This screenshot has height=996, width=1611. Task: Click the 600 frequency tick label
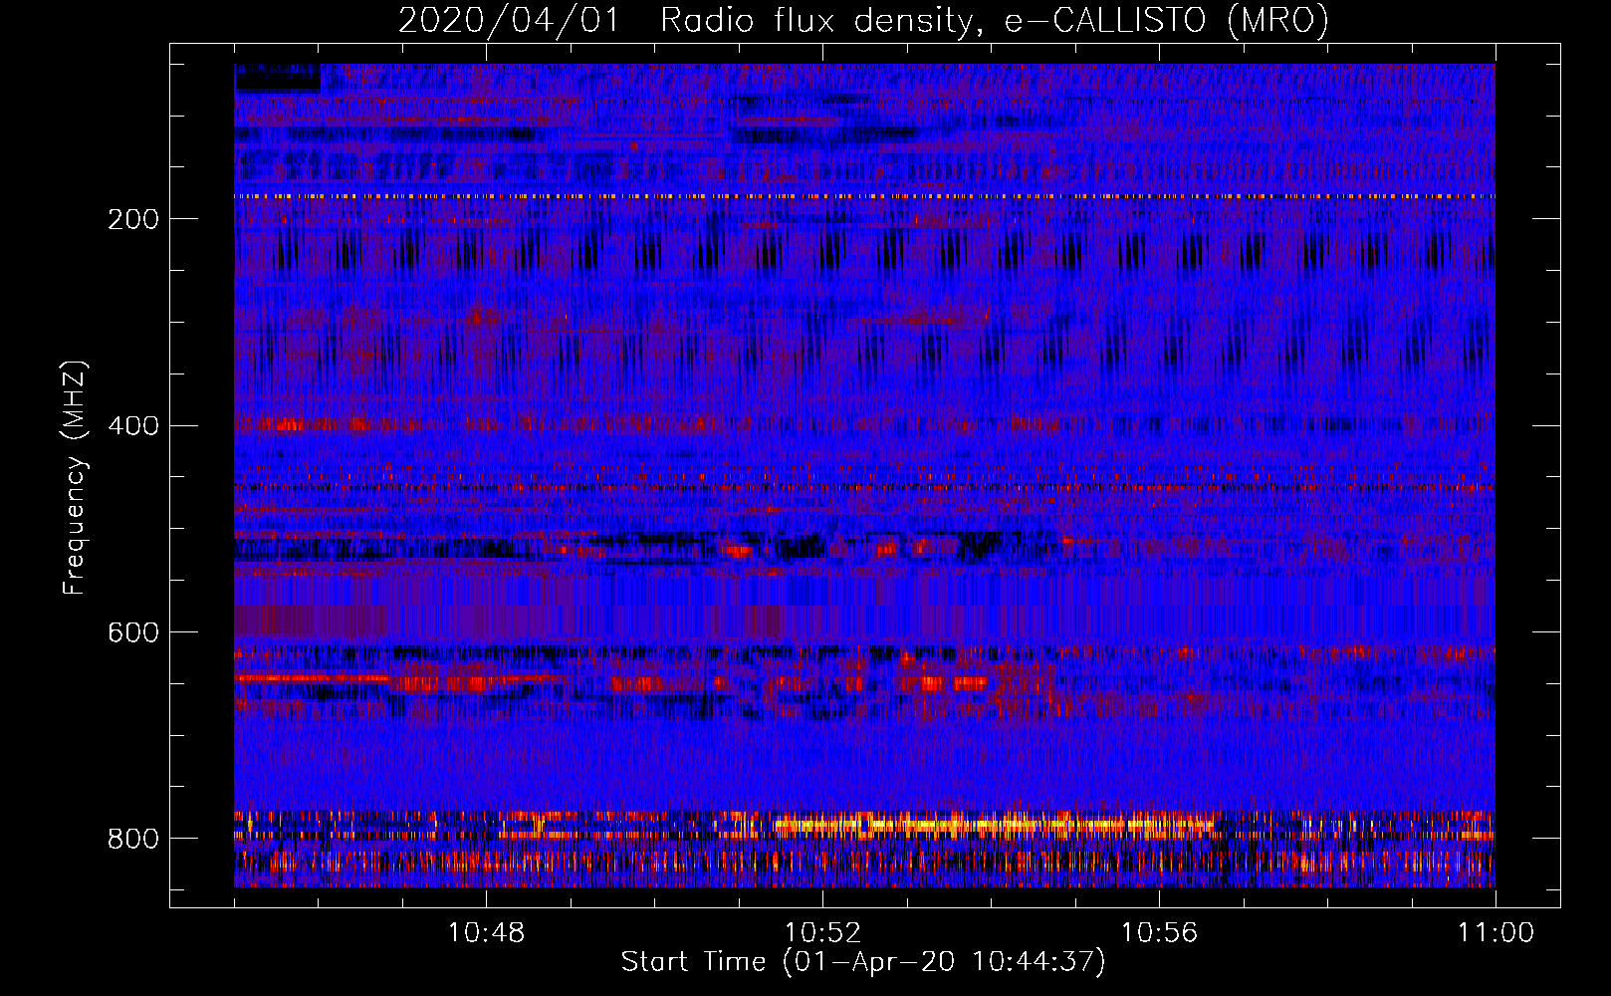point(133,633)
